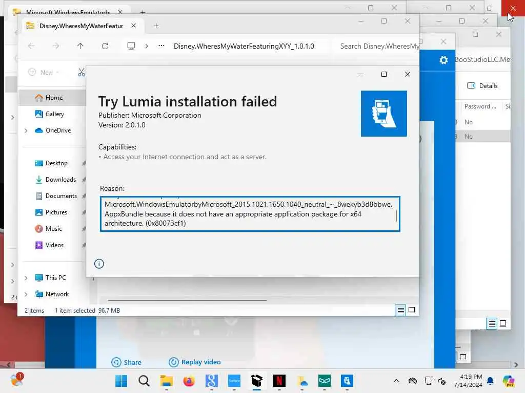
Task: Click the Back arrow in Explorer
Action: point(31,46)
